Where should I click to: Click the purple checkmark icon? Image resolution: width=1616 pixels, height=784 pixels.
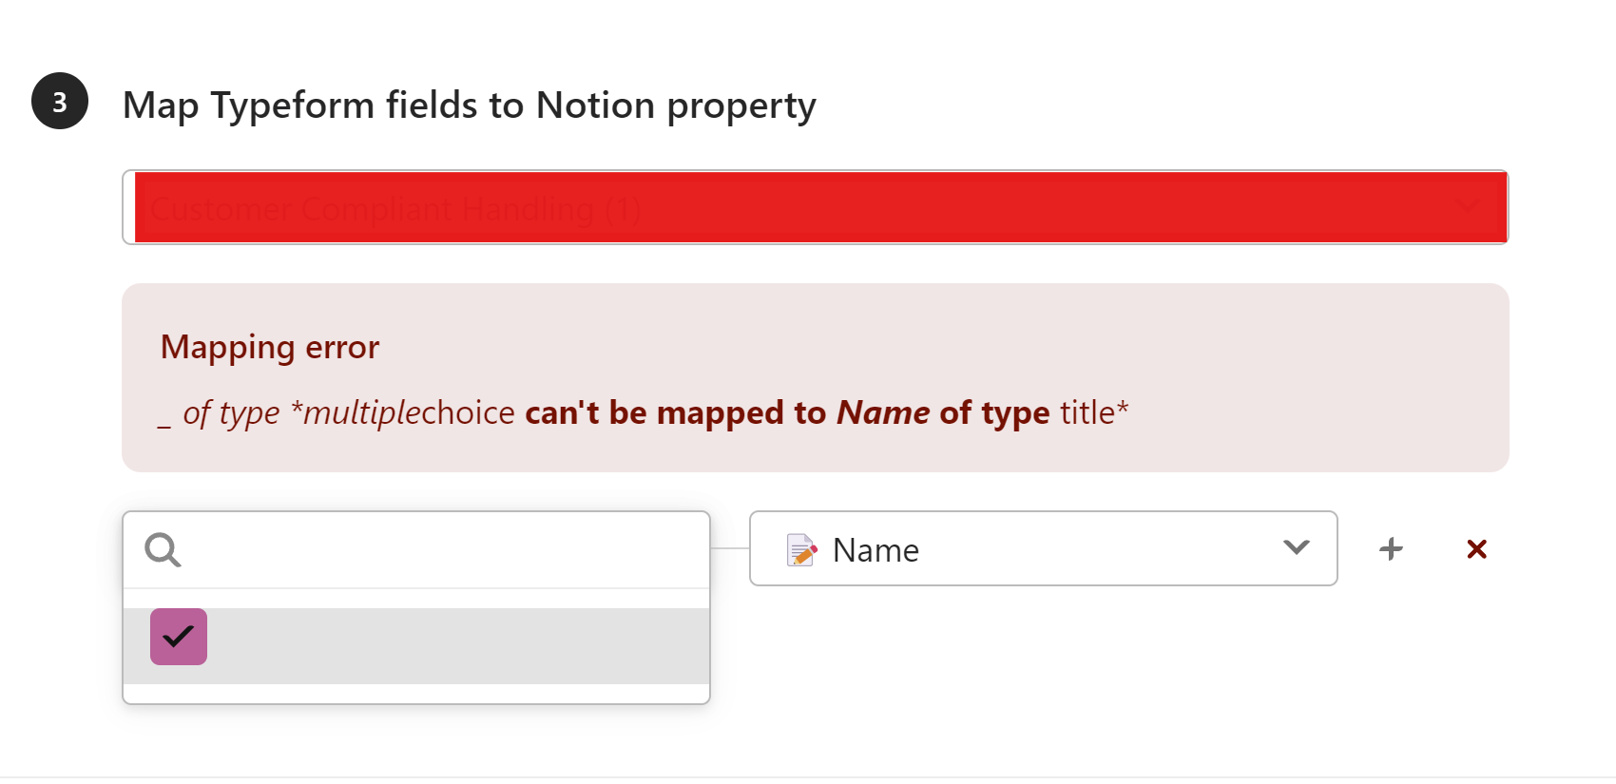(179, 637)
